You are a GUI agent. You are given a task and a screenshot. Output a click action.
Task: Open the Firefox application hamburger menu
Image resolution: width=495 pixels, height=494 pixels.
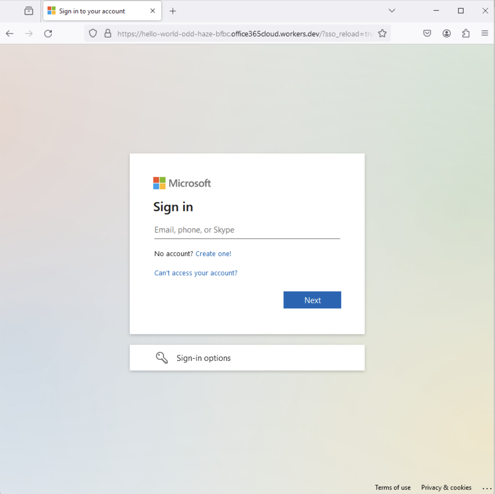tap(485, 33)
